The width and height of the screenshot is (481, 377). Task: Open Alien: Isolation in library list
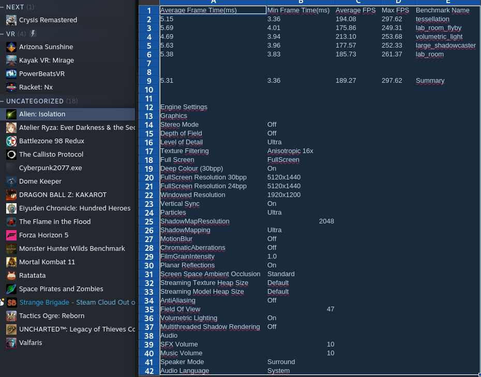(x=42, y=114)
